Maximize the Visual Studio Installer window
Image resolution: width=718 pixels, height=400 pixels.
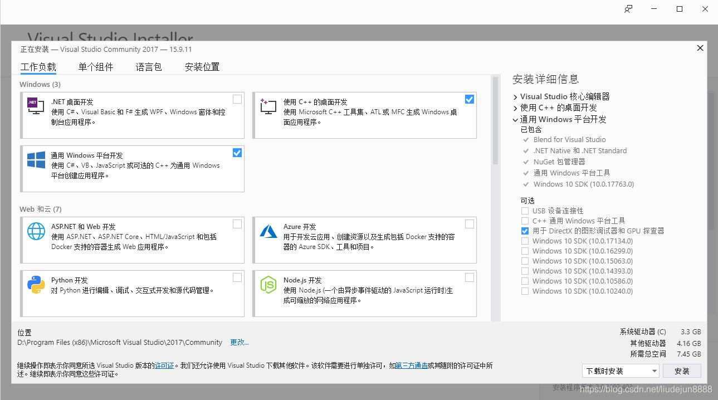click(x=680, y=9)
